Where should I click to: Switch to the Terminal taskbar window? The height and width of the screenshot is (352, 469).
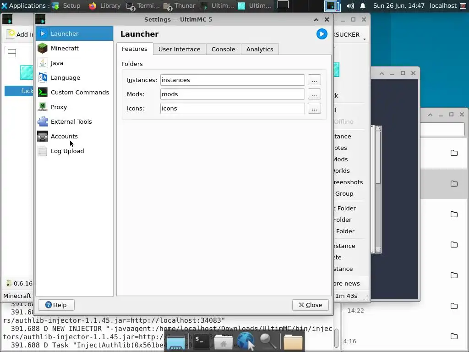tap(143, 5)
